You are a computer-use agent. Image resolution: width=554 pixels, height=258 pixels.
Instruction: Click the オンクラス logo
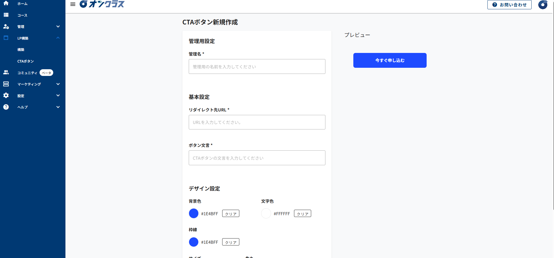click(102, 4)
